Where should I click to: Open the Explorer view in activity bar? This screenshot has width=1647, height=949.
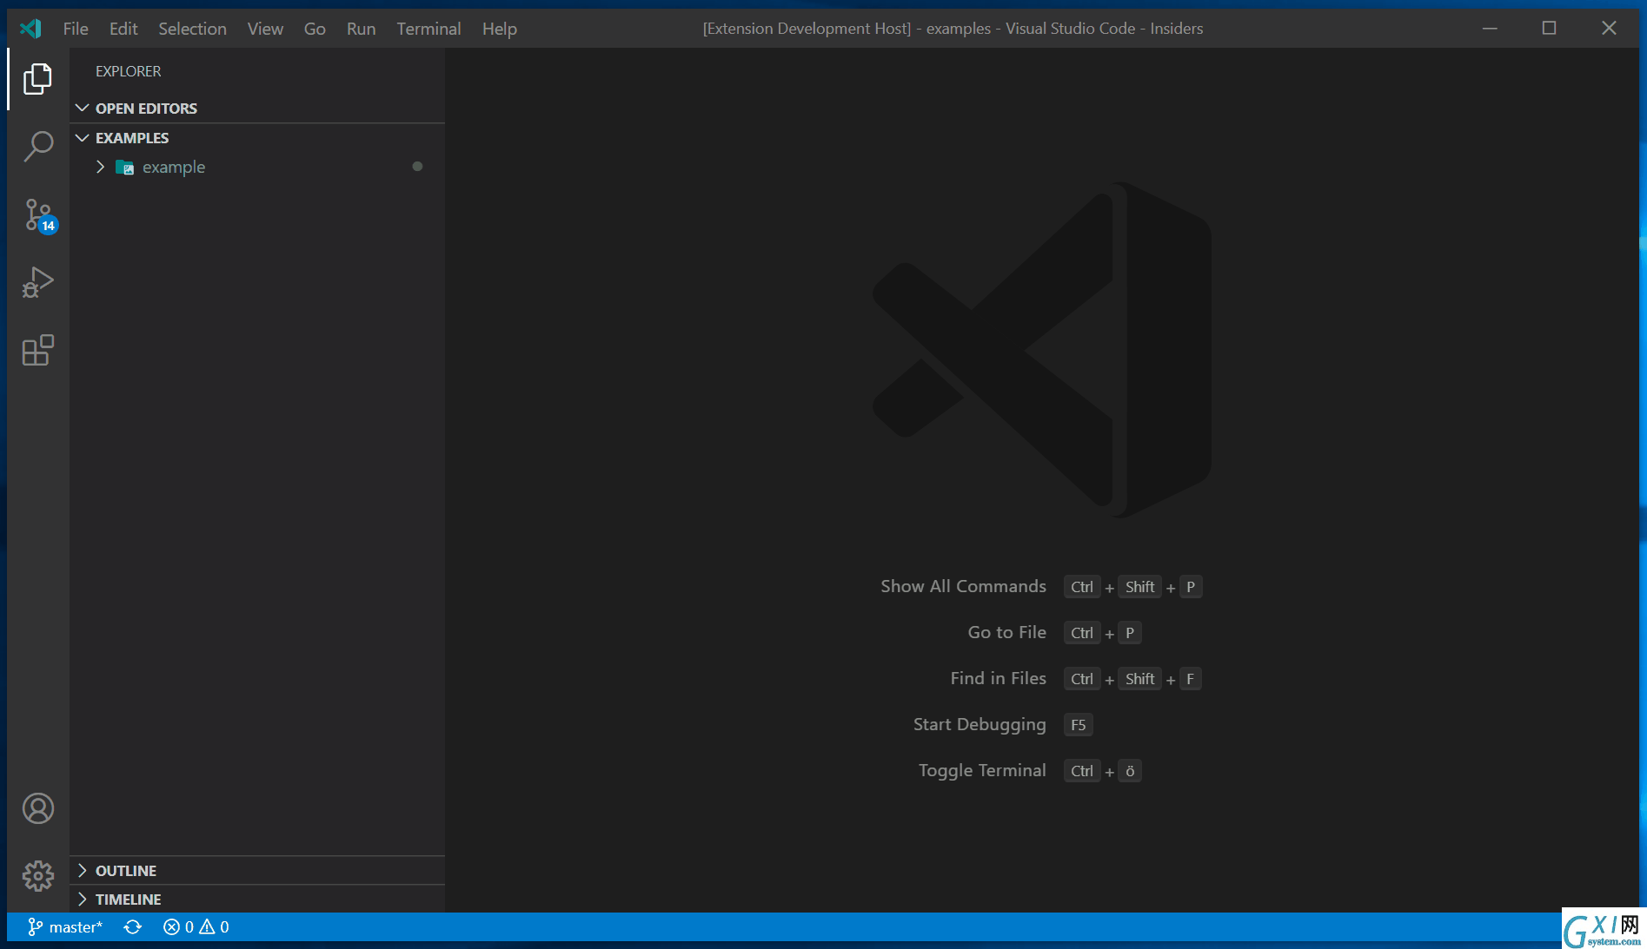point(37,79)
